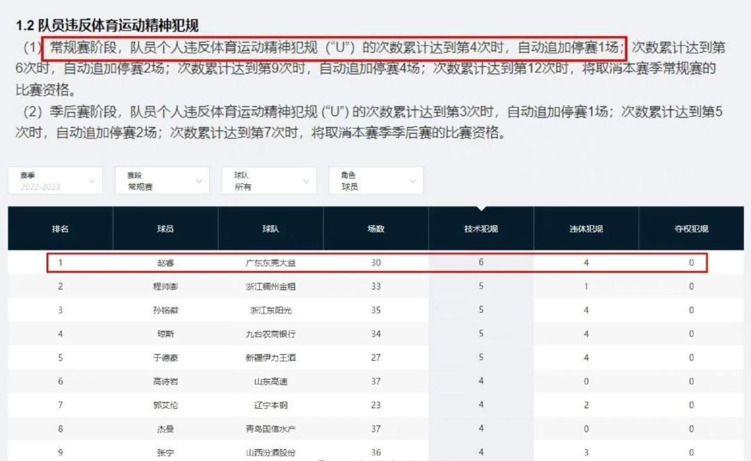Screen dimensions: 751x461
Task: Click the 排名 column header
Action: tap(60, 229)
